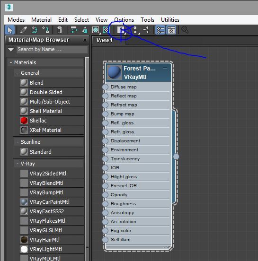
Task: Open the Edit menu
Action: pos(63,20)
